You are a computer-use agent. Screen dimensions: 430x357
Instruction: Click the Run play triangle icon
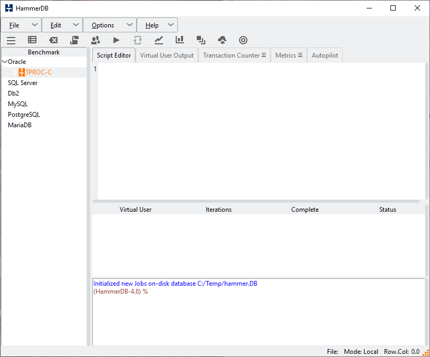coord(116,40)
